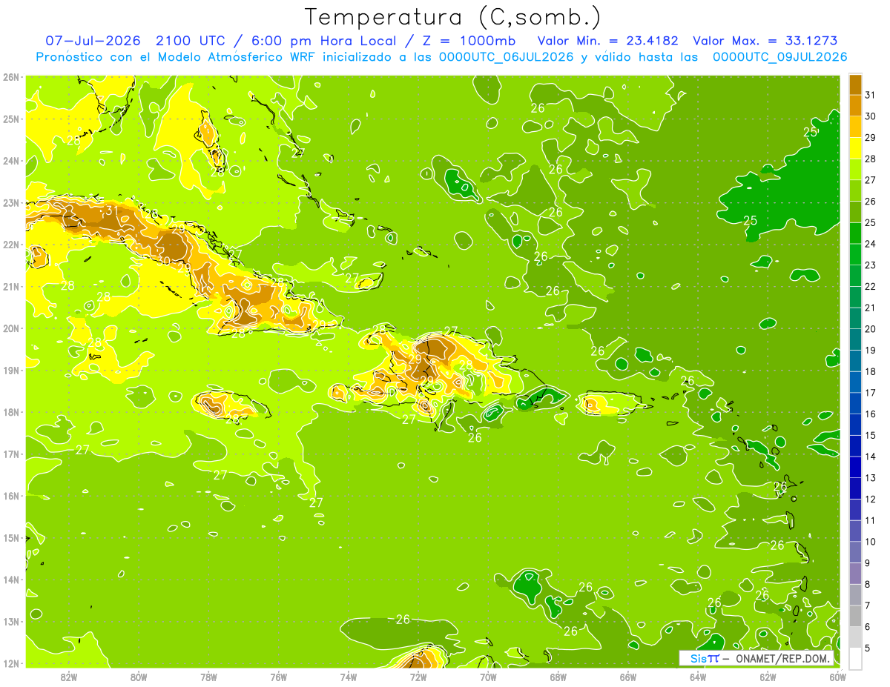890x687 pixels.
Task: Click the "24N" latitude label
Action: point(11,161)
